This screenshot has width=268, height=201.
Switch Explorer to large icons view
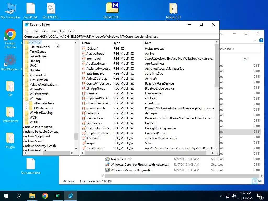pos(260,181)
